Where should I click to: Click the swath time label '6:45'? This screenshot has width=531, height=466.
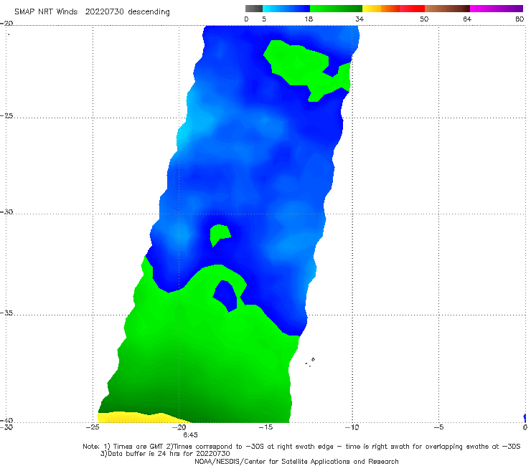coord(190,435)
